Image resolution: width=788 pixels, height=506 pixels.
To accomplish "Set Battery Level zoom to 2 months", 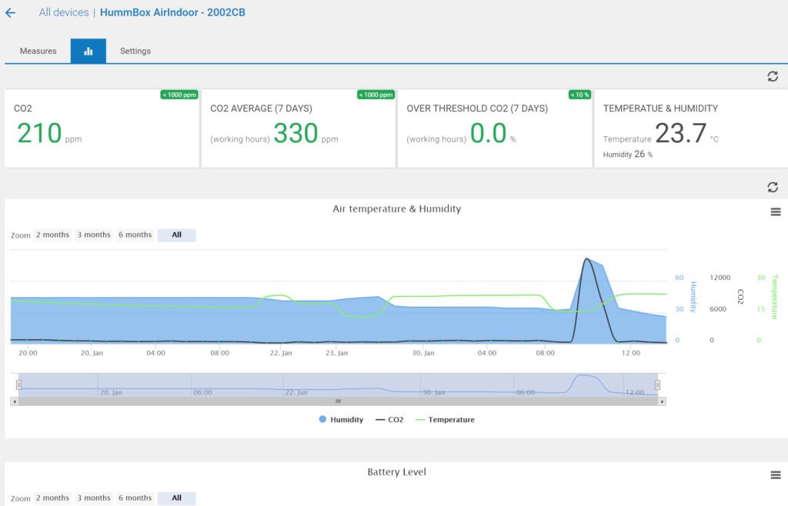I will (x=52, y=498).
